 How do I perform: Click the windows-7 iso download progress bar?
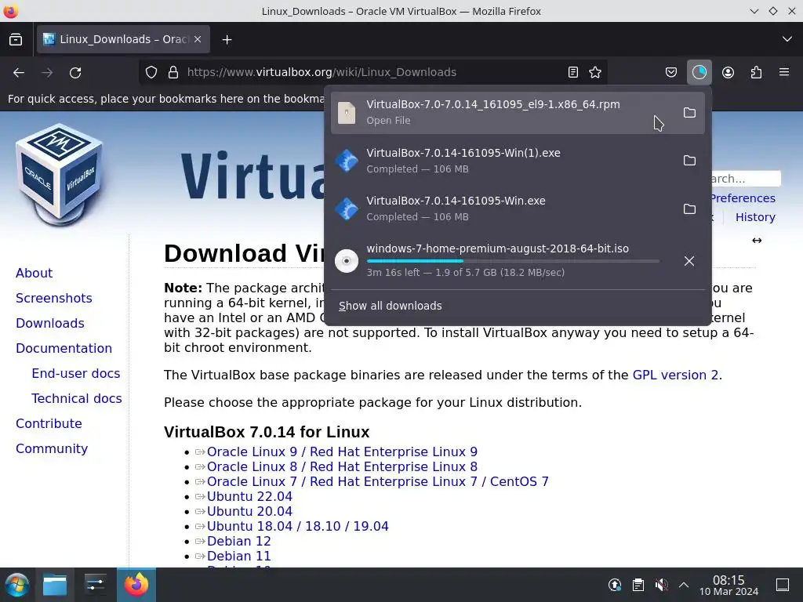pos(513,261)
